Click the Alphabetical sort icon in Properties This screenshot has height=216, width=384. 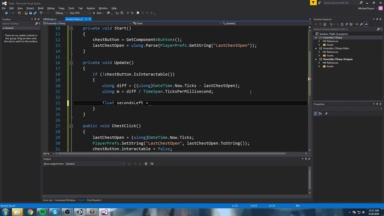tap(320, 113)
